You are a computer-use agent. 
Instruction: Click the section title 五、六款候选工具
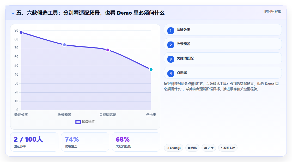(x=90, y=13)
